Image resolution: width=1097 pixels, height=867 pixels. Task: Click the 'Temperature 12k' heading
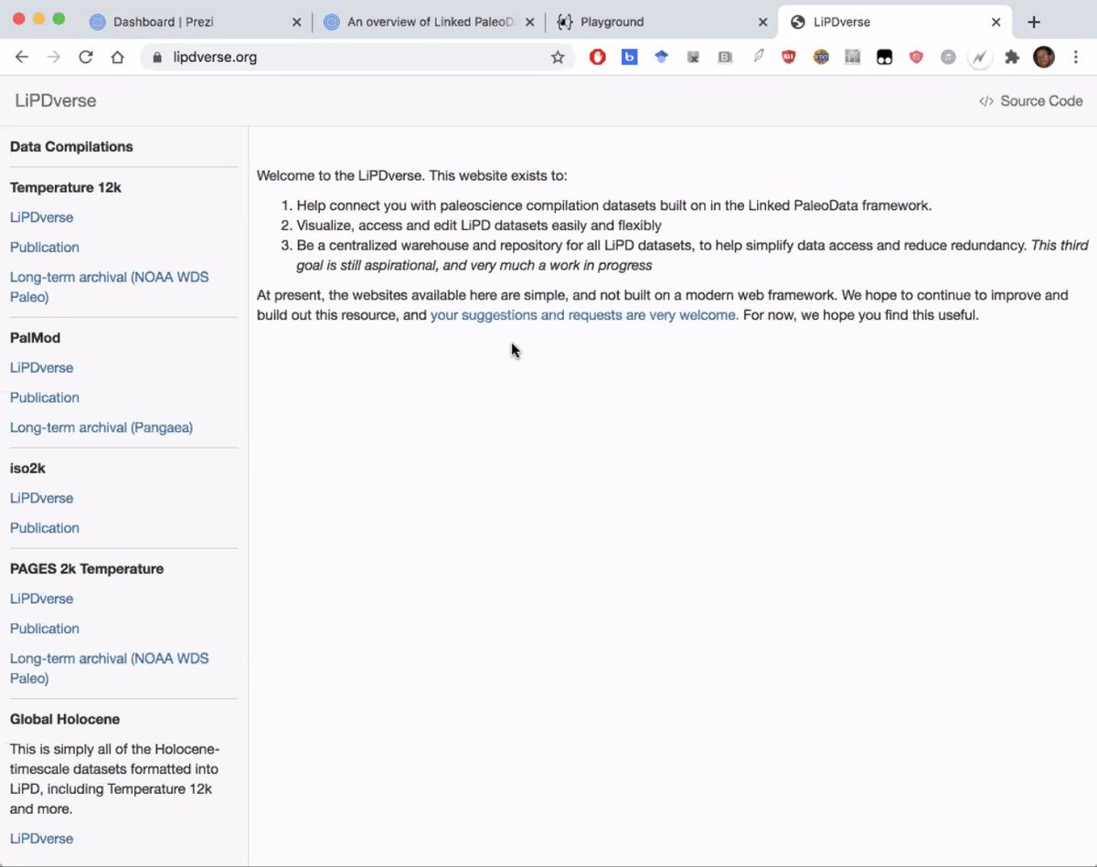point(66,187)
